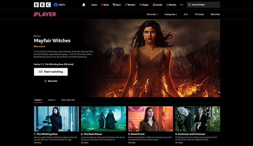The image size is (253, 146).
Task: Open notifications bell
Action: coord(84,5)
